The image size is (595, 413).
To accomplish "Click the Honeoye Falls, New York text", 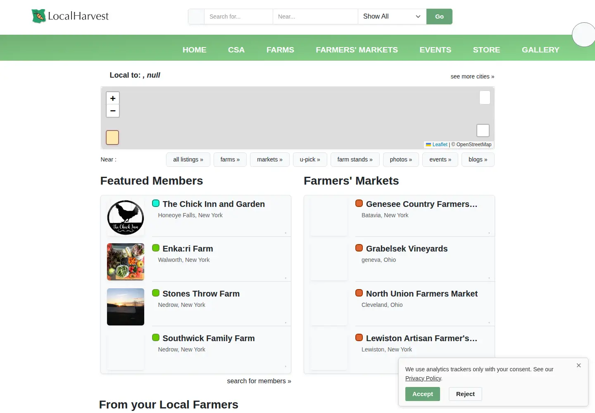I will click(190, 215).
